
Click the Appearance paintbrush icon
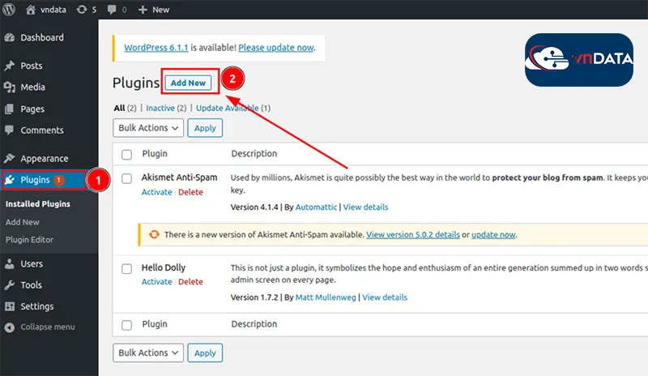10,159
